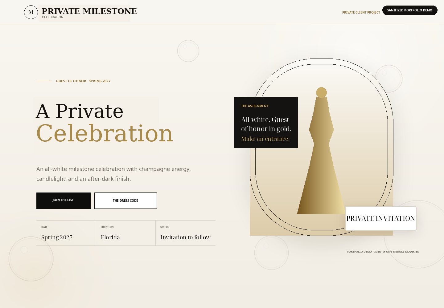444x308 pixels.
Task: Open The Dress Code button
Action: (125, 201)
